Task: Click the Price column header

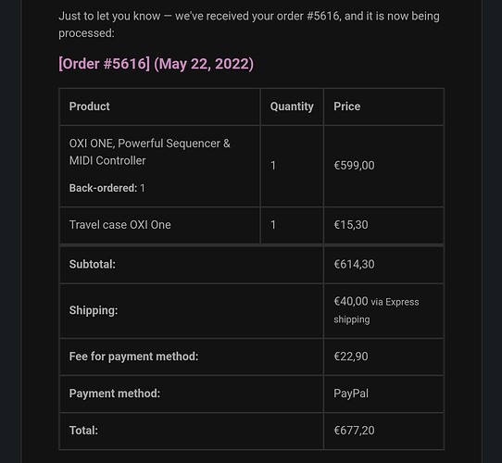Action: [x=346, y=106]
